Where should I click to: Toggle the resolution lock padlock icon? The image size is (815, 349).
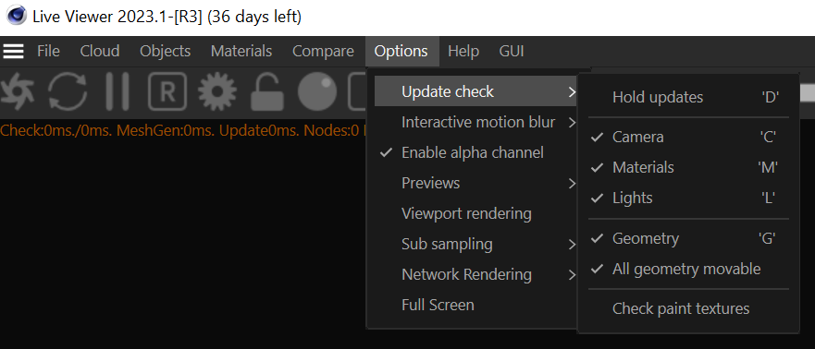267,92
